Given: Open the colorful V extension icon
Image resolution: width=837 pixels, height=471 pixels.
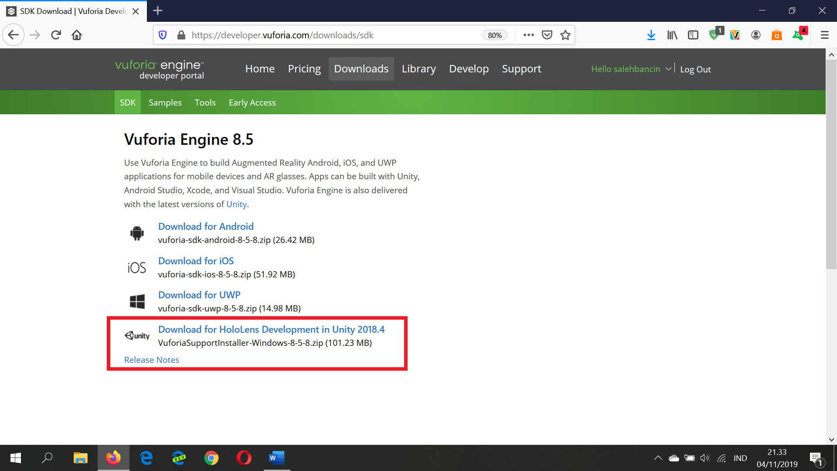Looking at the screenshot, I should (735, 35).
